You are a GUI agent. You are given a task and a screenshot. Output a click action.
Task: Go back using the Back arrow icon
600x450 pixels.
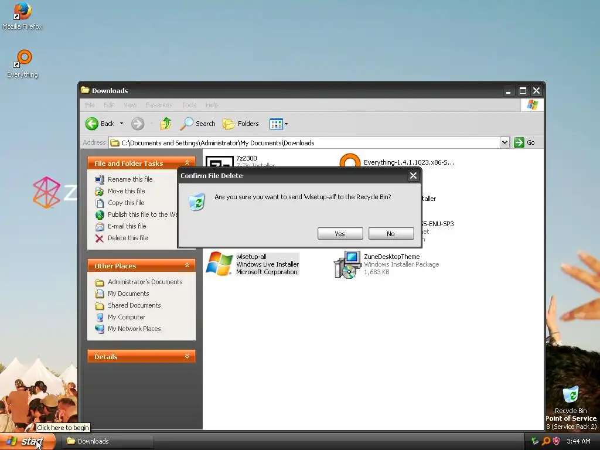92,124
